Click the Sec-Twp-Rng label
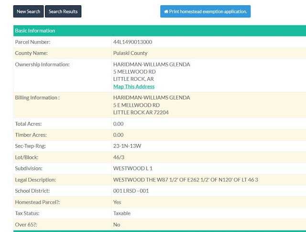This screenshot has height=232, width=306. pyautogui.click(x=31, y=146)
